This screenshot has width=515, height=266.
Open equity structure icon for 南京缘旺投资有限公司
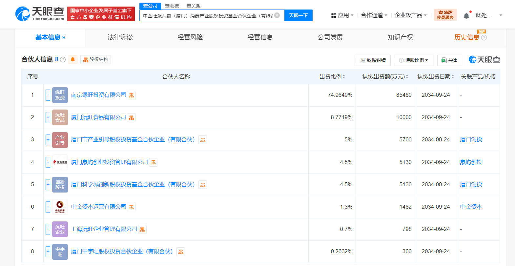tap(131, 95)
